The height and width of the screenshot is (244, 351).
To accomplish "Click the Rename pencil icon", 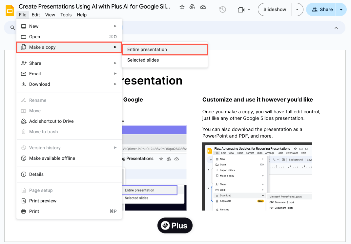I will click(24, 100).
